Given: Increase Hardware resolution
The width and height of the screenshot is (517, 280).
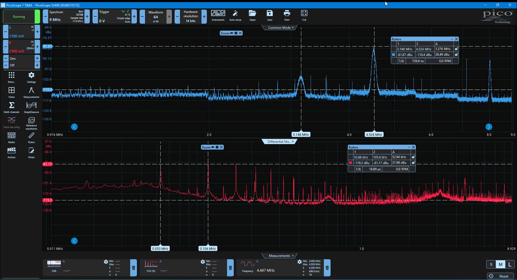Looking at the screenshot, I should pyautogui.click(x=204, y=17).
